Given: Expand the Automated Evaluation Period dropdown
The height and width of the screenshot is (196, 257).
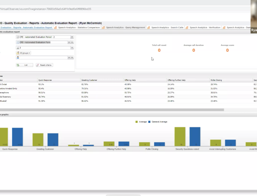Looking at the screenshot, I should pyautogui.click(x=72, y=37).
